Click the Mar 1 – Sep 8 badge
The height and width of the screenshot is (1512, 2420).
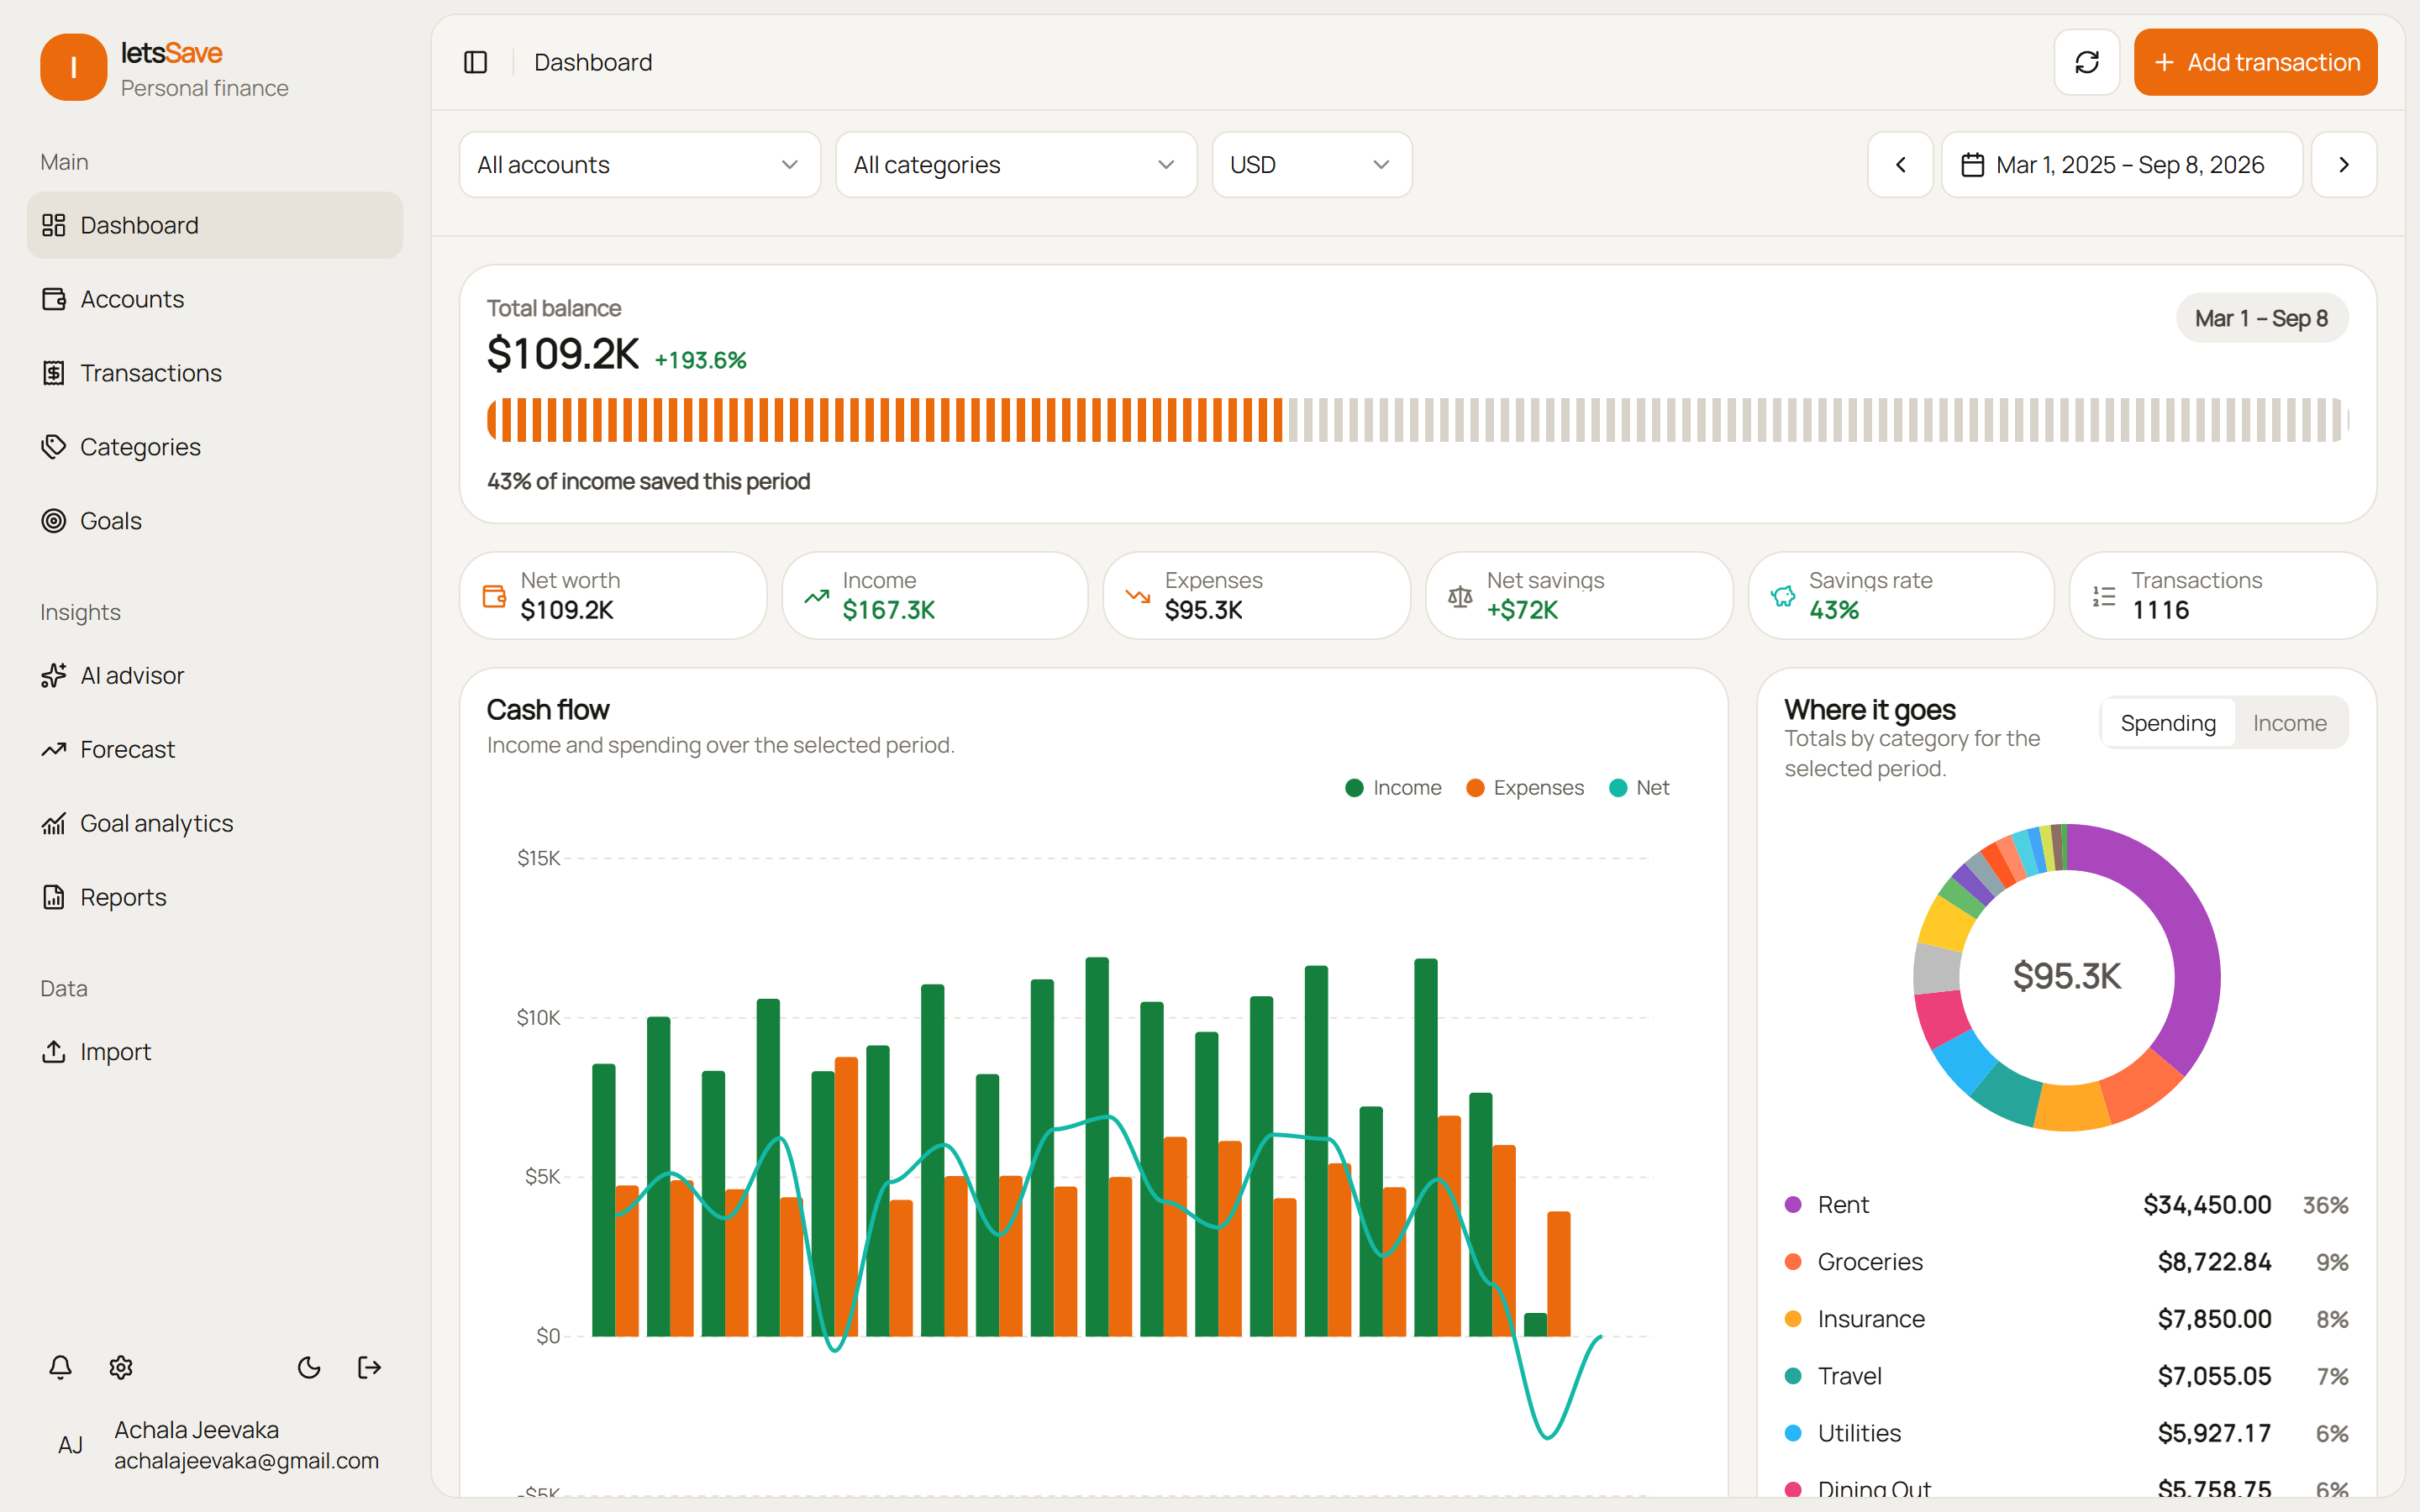tap(2262, 318)
